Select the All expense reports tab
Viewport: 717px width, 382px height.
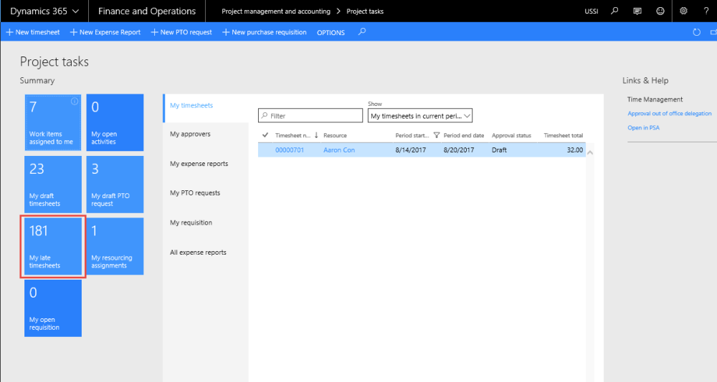(198, 253)
